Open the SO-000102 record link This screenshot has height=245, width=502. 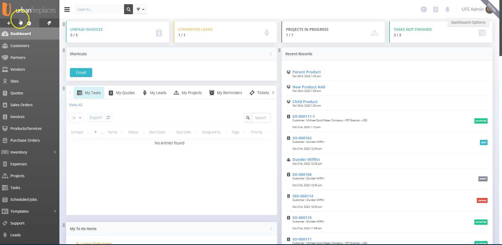(x=302, y=138)
